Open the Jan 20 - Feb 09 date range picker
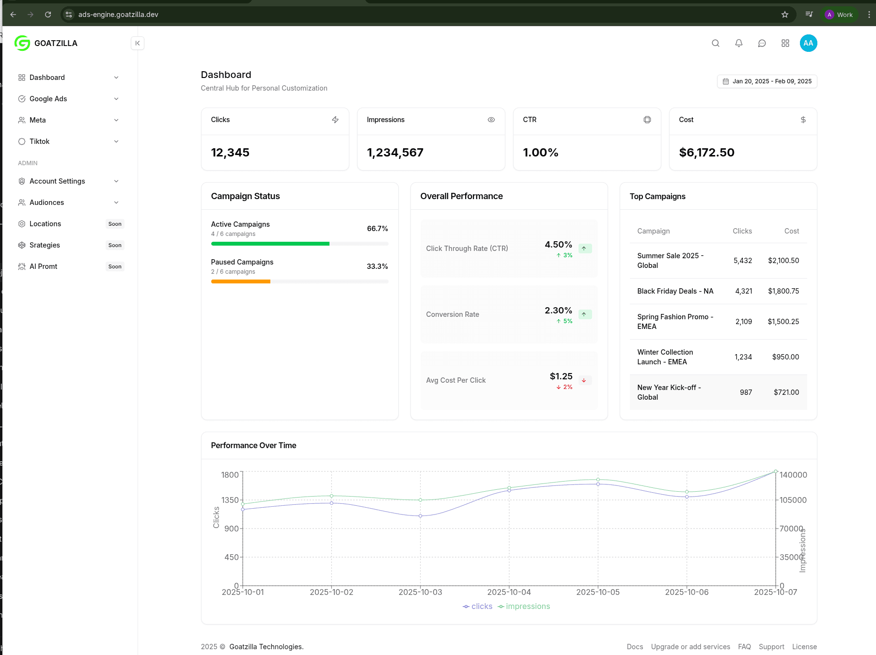 point(766,81)
